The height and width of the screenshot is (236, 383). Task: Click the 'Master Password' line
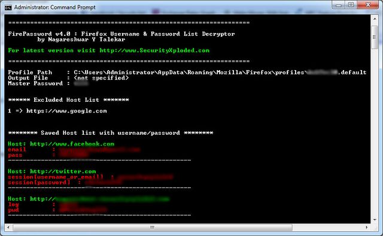48,83
